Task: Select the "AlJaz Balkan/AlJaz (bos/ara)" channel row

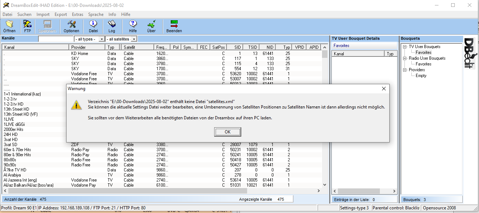Action: coord(162,185)
